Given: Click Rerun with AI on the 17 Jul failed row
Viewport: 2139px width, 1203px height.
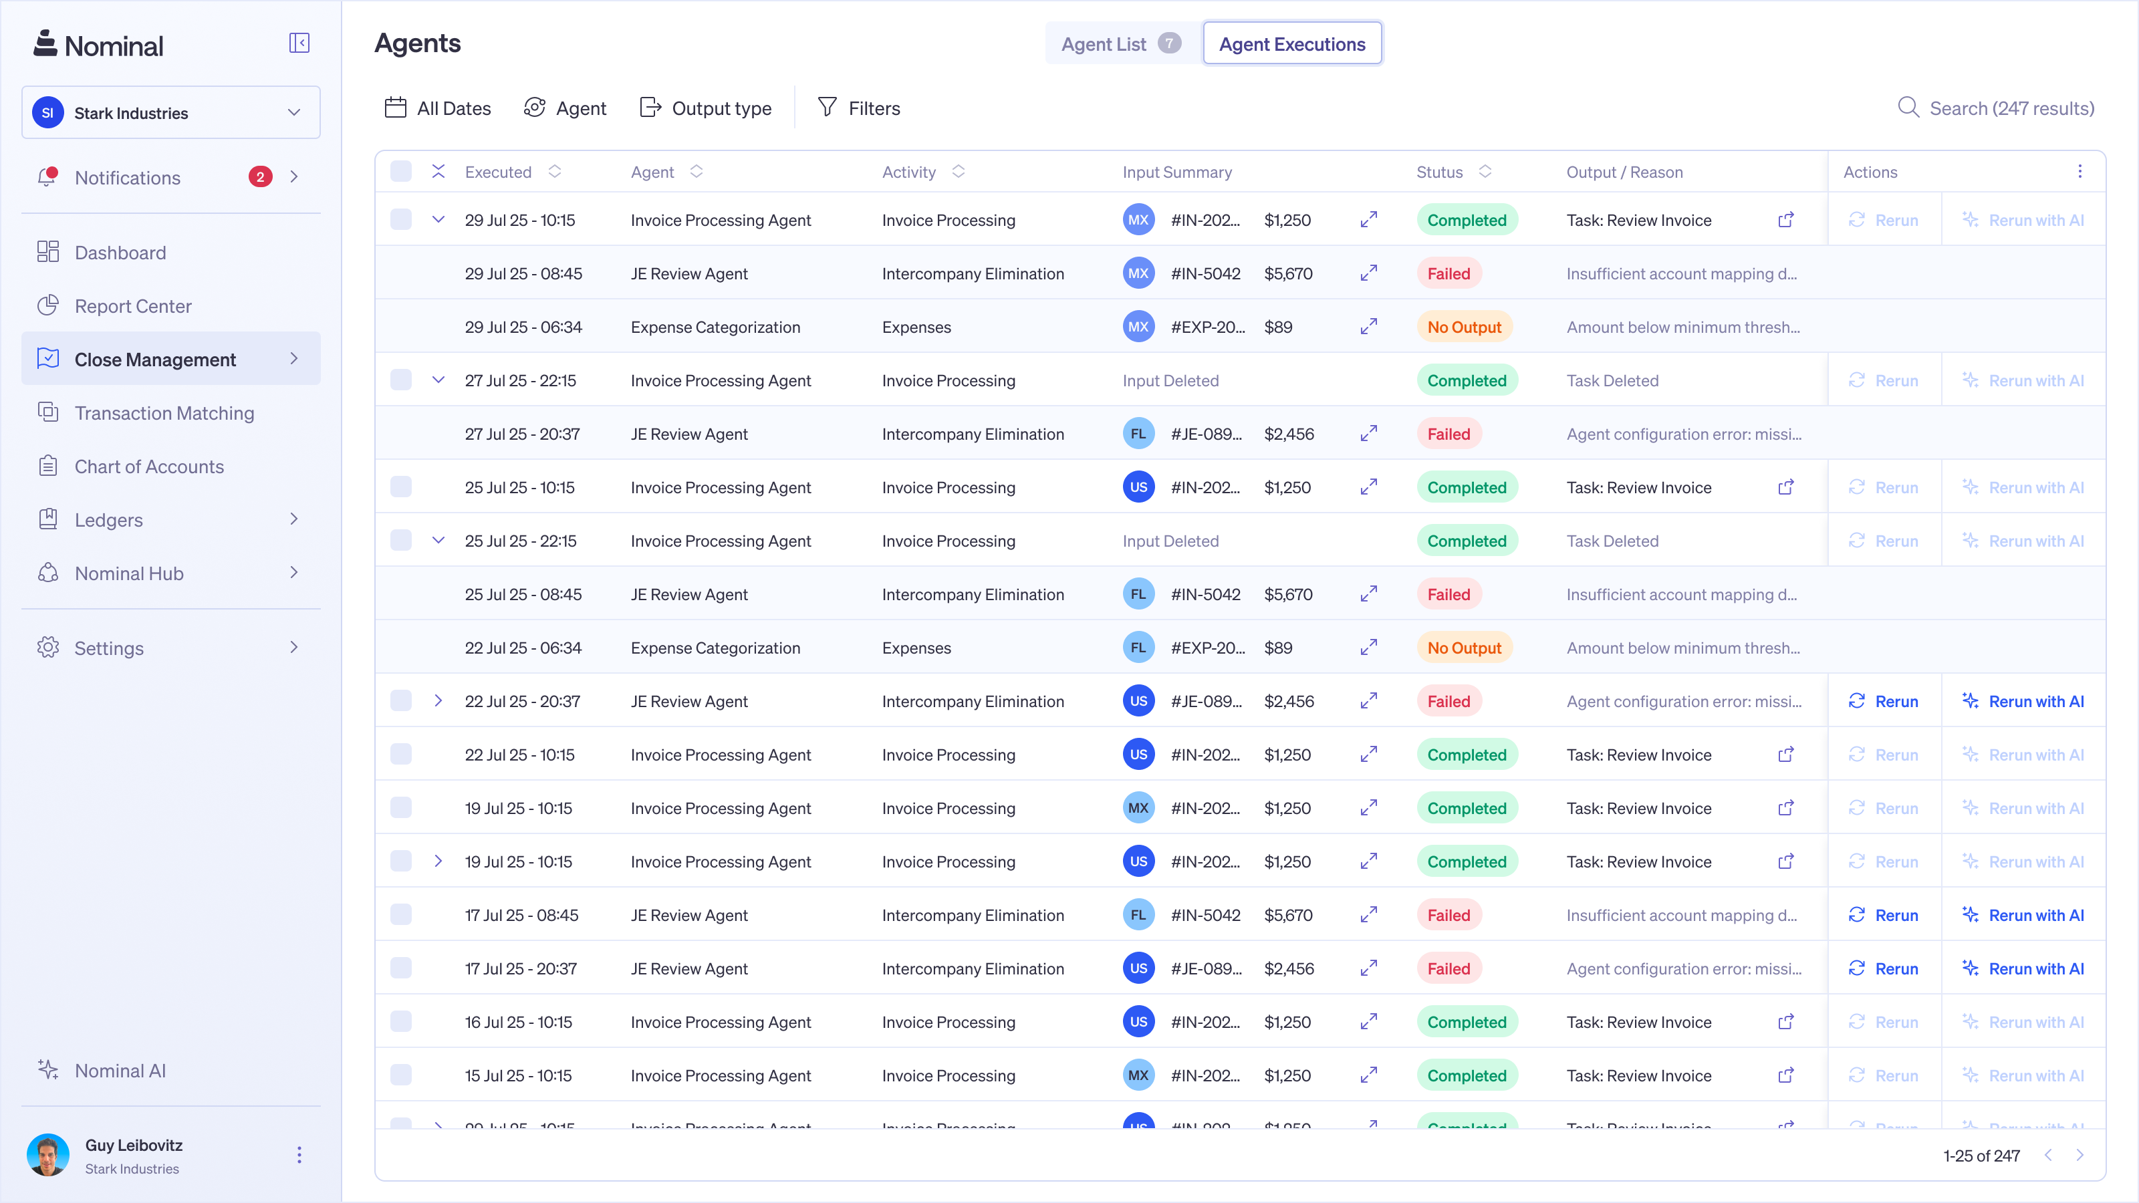Looking at the screenshot, I should (x=2023, y=915).
